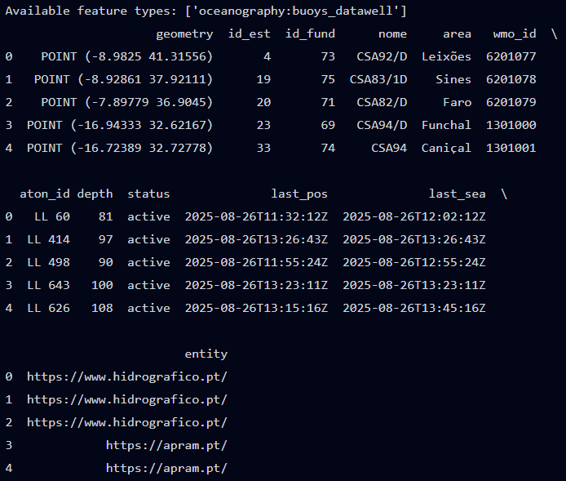Select the depth value 108
The height and width of the screenshot is (481, 566).
pyautogui.click(x=102, y=308)
